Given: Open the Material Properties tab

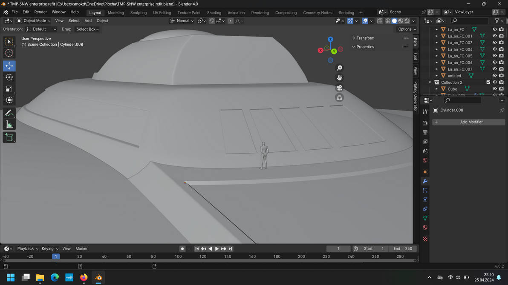Looking at the screenshot, I should pyautogui.click(x=424, y=227).
